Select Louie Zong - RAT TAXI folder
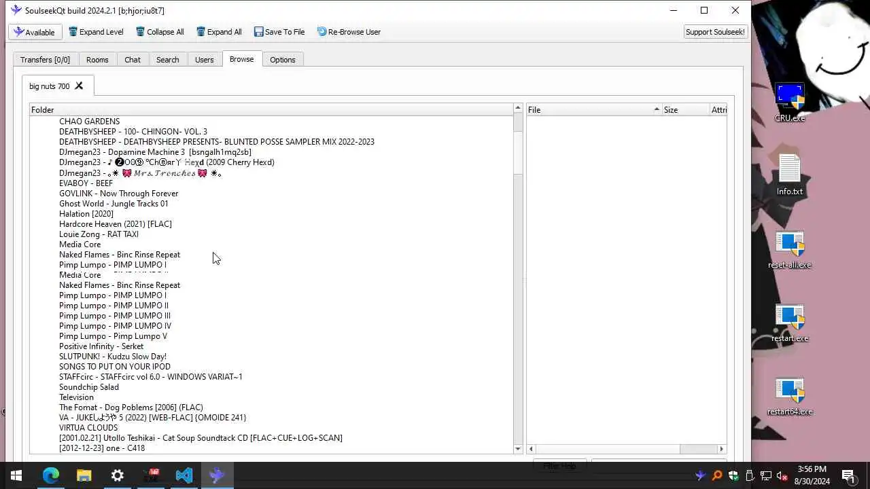Image resolution: width=870 pixels, height=489 pixels. click(99, 234)
